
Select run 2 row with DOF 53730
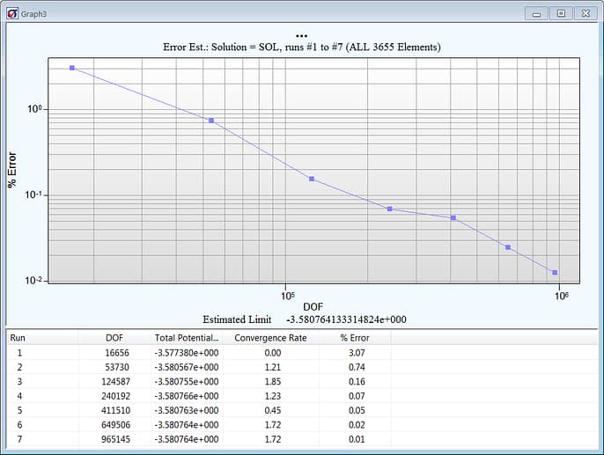tap(114, 366)
